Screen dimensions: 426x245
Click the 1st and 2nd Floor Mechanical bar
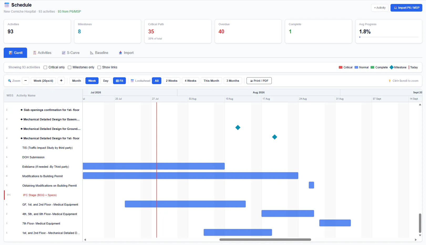click(x=238, y=232)
